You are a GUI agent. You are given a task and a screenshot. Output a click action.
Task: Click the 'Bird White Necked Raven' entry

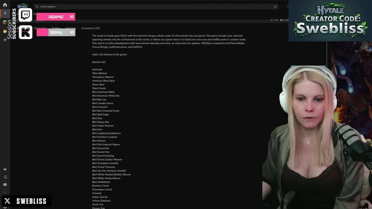point(106,178)
